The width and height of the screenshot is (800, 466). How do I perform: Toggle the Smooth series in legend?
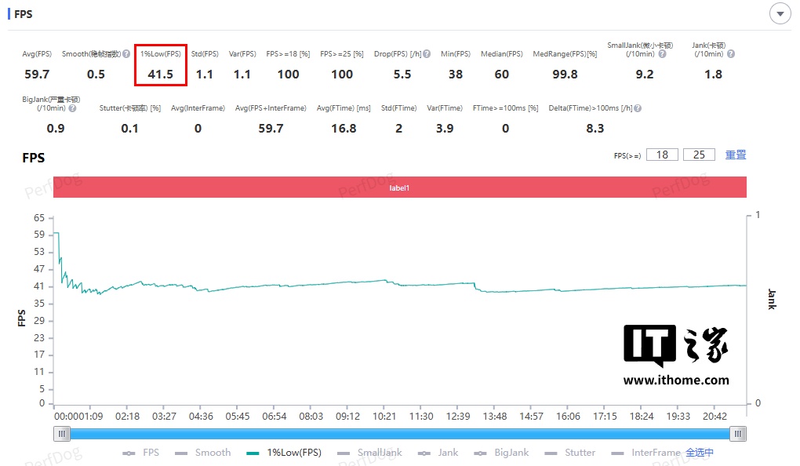pyautogui.click(x=202, y=453)
